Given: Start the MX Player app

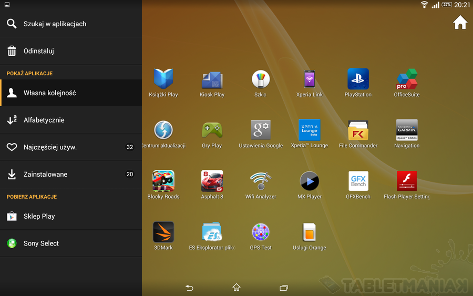Looking at the screenshot, I should point(309,182).
